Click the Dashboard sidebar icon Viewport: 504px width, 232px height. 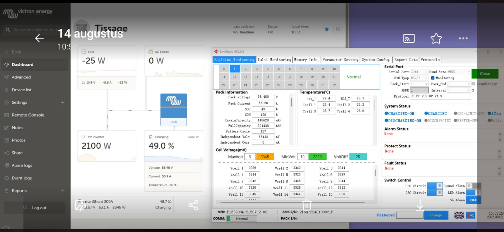click(7, 65)
